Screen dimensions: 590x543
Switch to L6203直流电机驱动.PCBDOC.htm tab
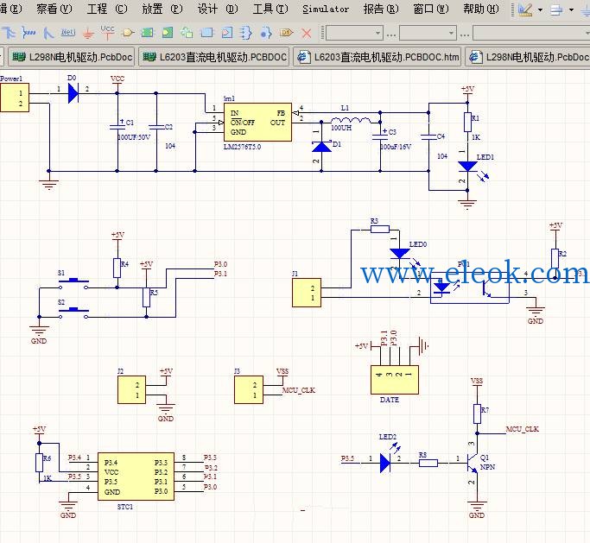click(x=377, y=57)
